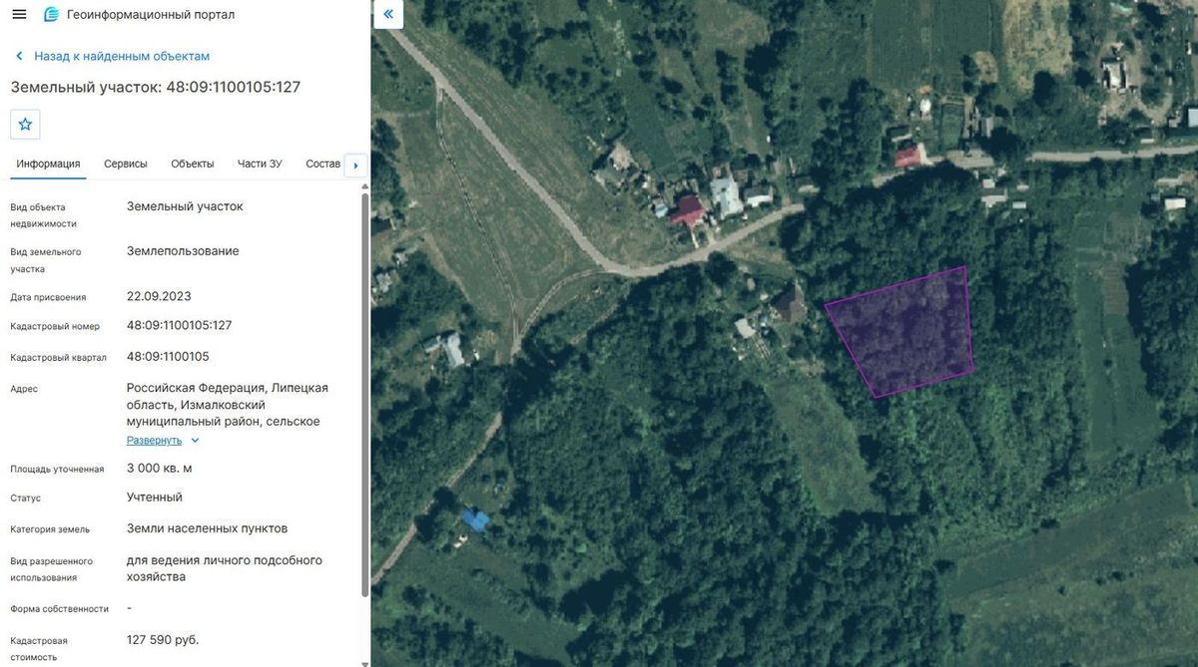Open Назад к найденным объектам link
Image resolution: width=1198 pixels, height=667 pixels.
tap(122, 56)
